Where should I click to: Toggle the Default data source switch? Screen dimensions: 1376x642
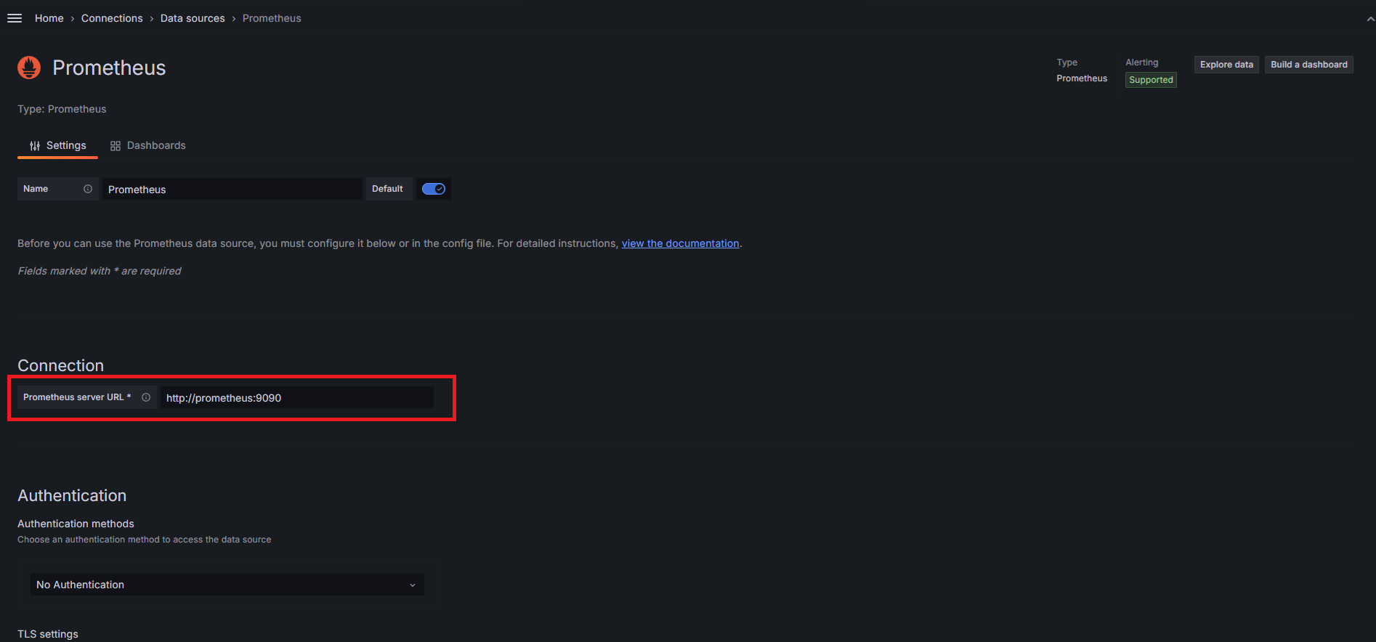click(x=434, y=189)
